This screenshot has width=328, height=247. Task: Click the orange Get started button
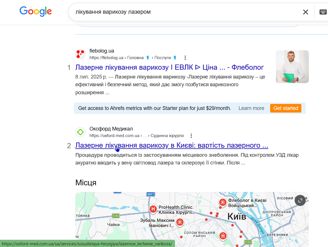coord(286,108)
